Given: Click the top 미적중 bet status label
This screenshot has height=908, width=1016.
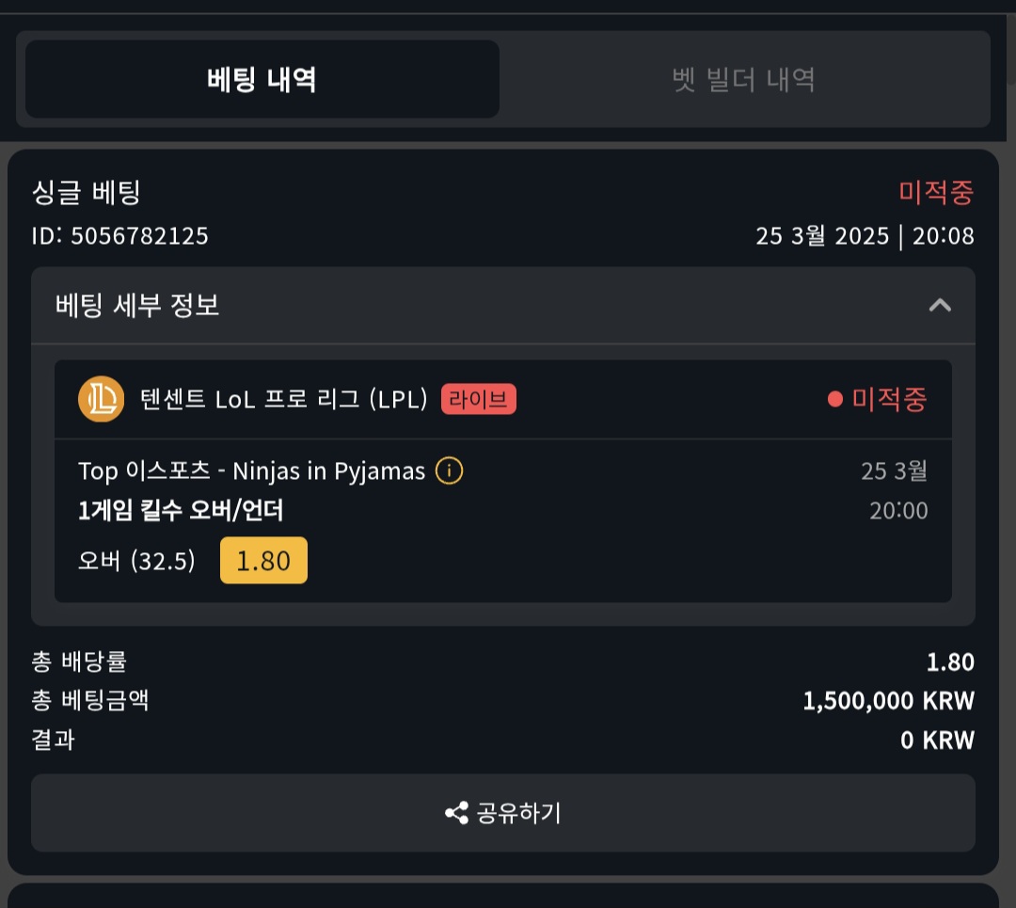Looking at the screenshot, I should pyautogui.click(x=935, y=193).
